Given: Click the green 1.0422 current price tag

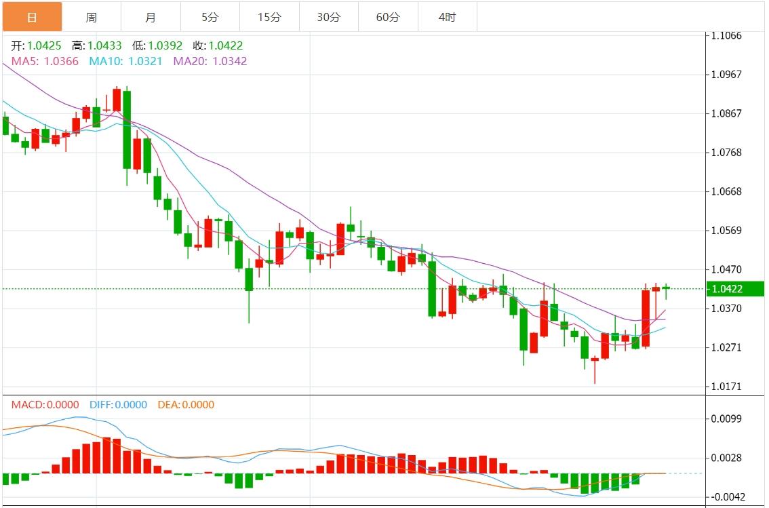Looking at the screenshot, I should click(x=735, y=289).
